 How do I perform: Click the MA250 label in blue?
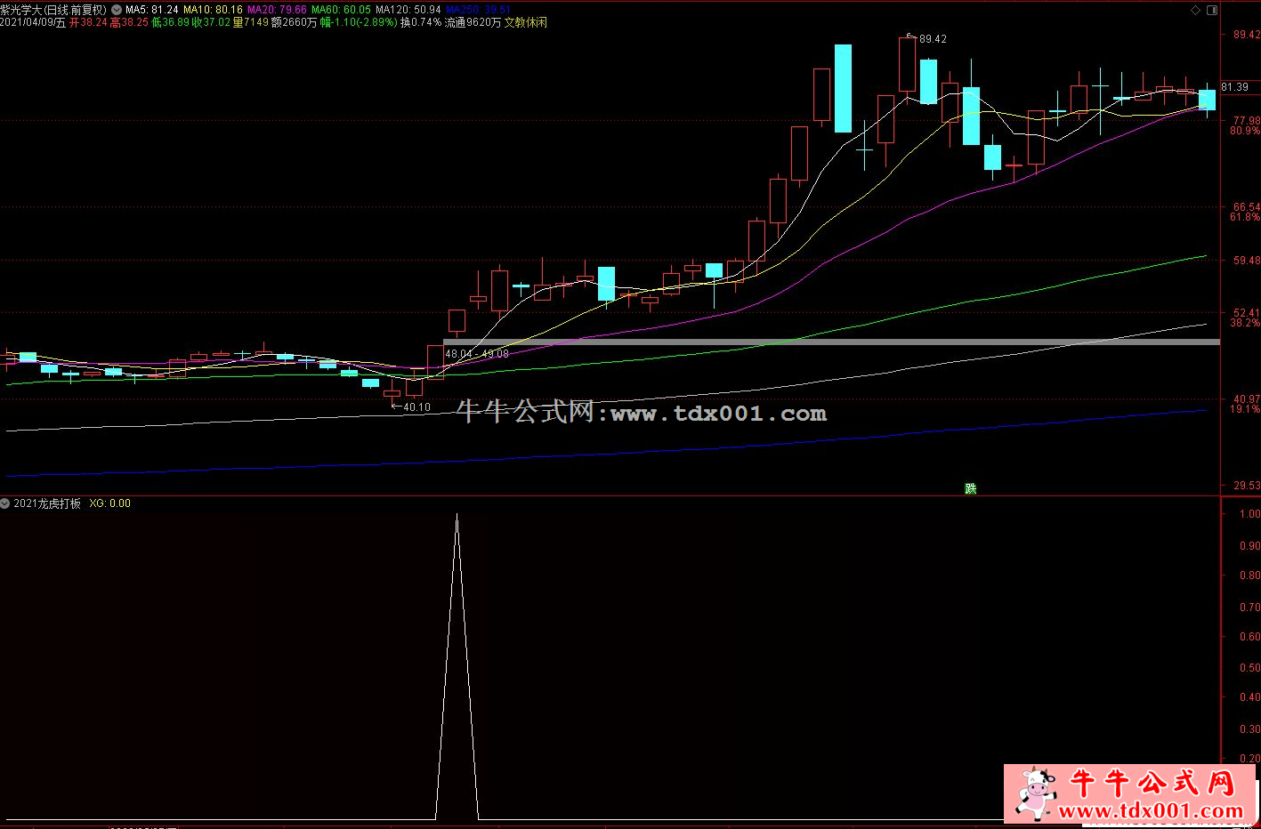478,10
